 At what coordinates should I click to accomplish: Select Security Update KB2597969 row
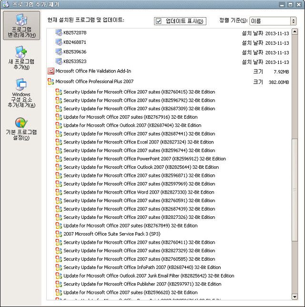(x=139, y=184)
